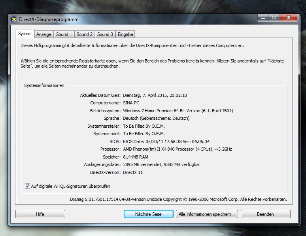Click the disabled maximize window button
The height and width of the screenshot is (236, 306).
pyautogui.click(x=274, y=18)
